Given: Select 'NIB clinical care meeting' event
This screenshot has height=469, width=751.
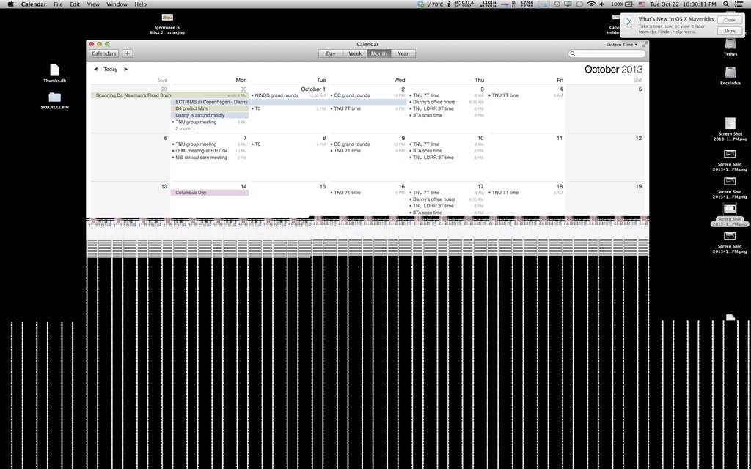Looking at the screenshot, I should pyautogui.click(x=209, y=158).
